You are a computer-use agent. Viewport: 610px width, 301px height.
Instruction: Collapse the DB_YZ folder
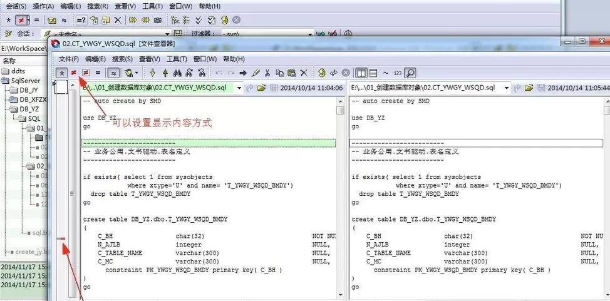(x=14, y=109)
